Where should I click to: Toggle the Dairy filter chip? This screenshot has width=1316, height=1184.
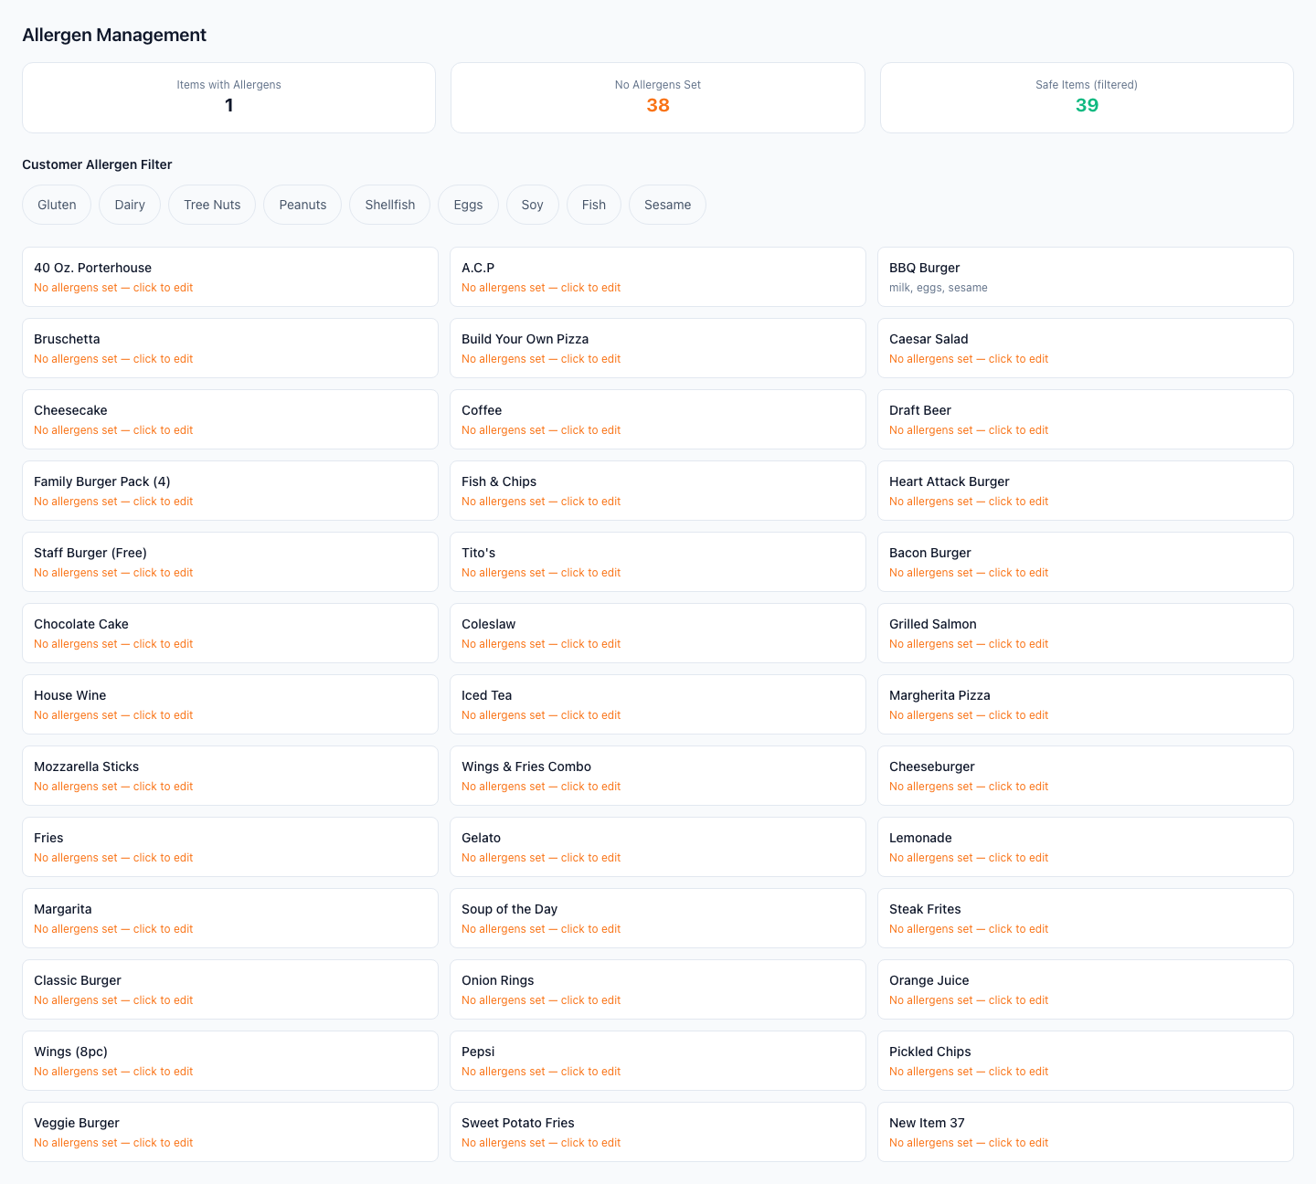point(130,205)
